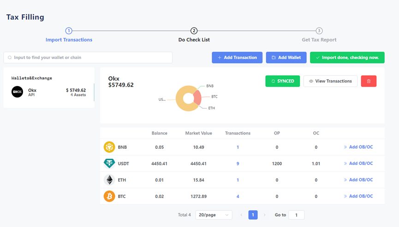The width and height of the screenshot is (399, 227).
Task: Click BTC market value 1272.89
Action: (x=198, y=196)
